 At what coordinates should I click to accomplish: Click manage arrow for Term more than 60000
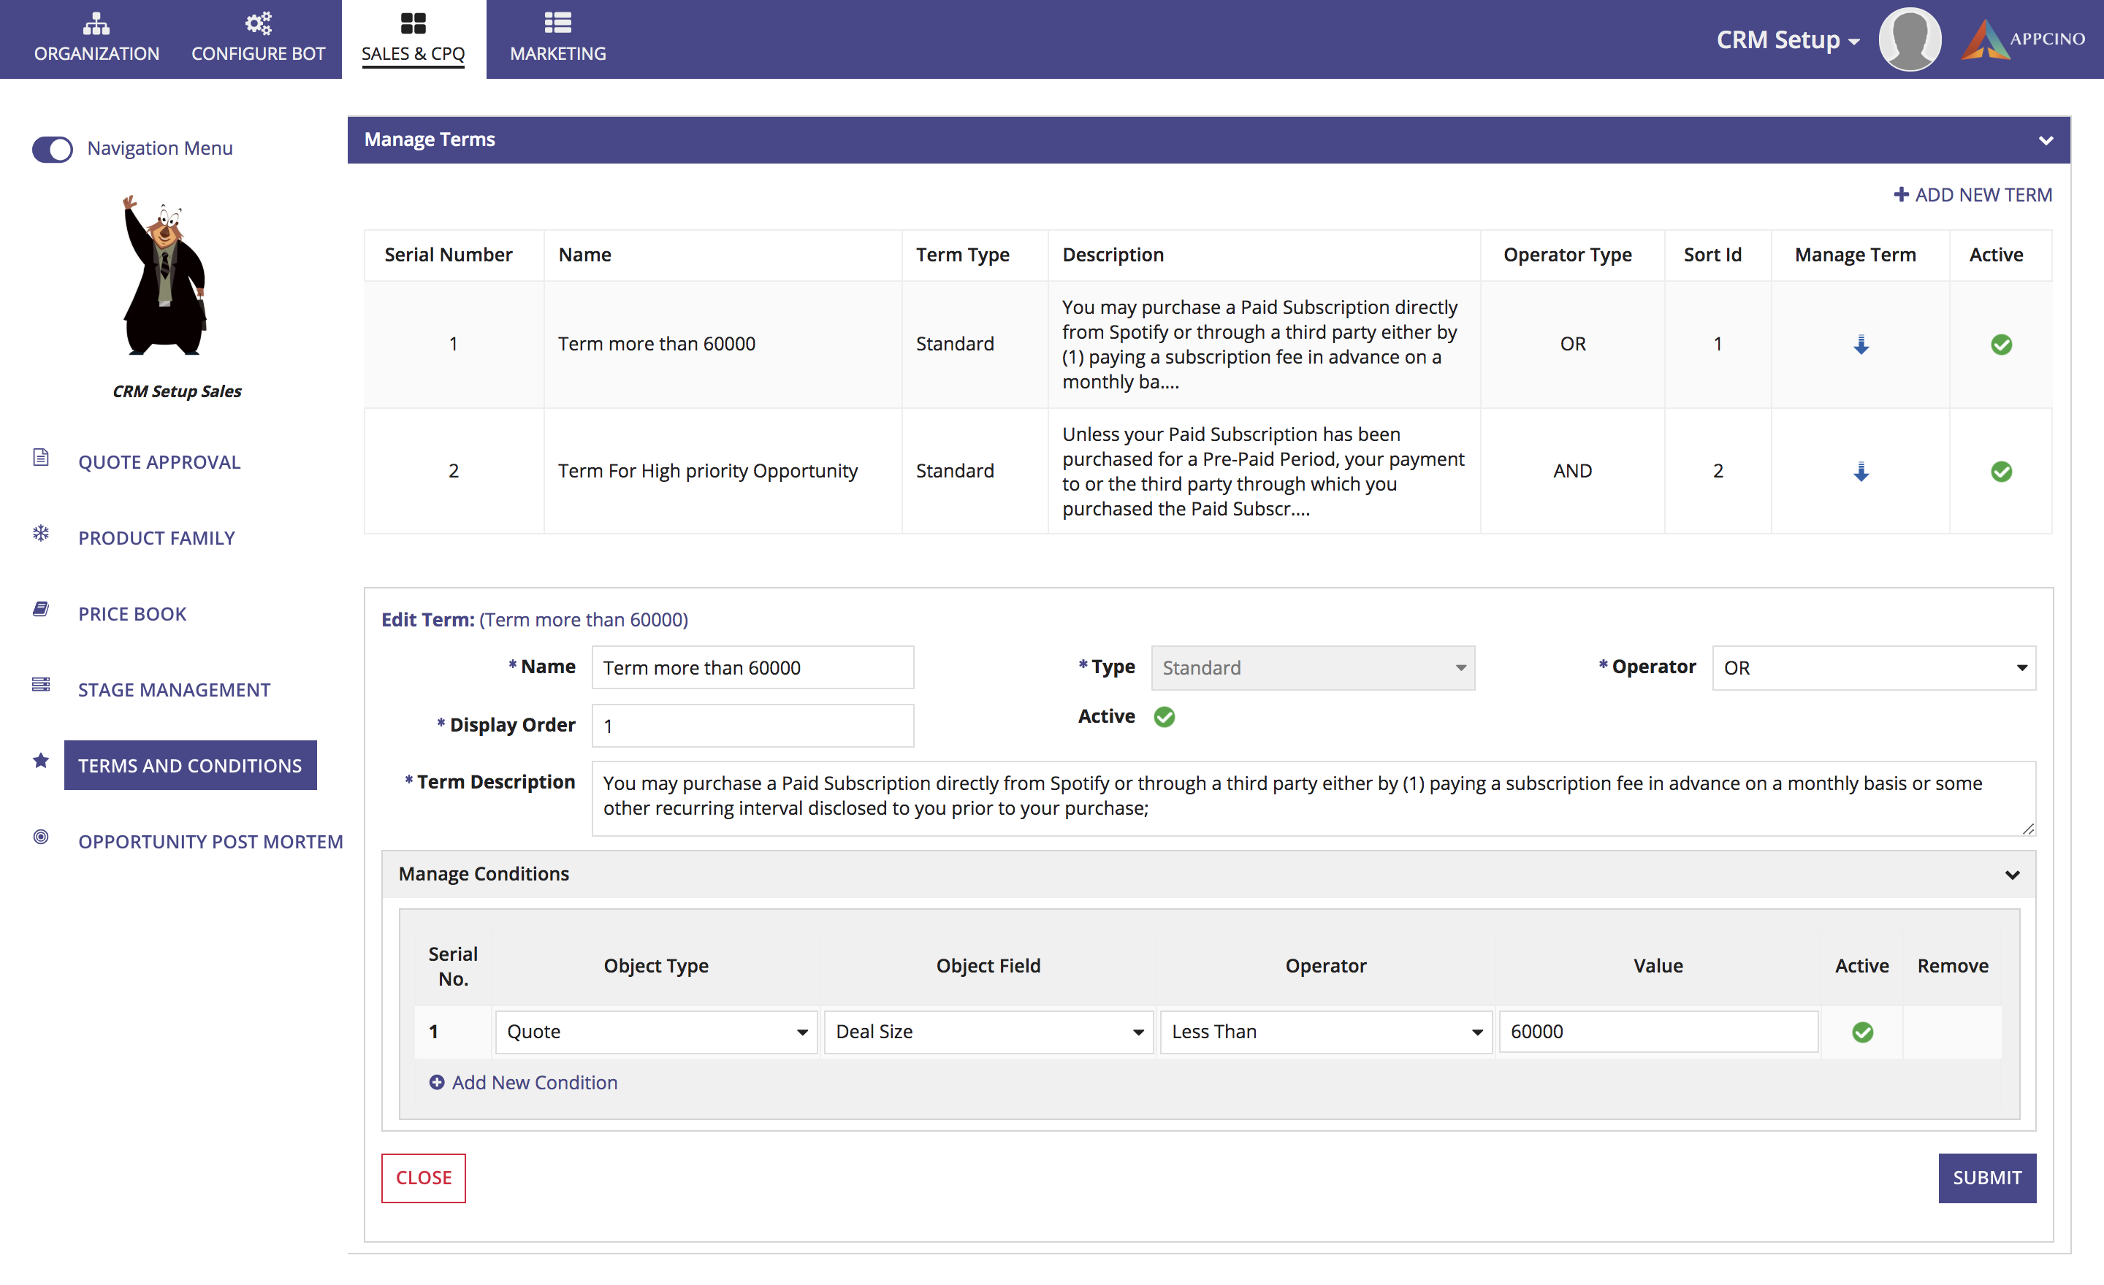pyautogui.click(x=1861, y=345)
